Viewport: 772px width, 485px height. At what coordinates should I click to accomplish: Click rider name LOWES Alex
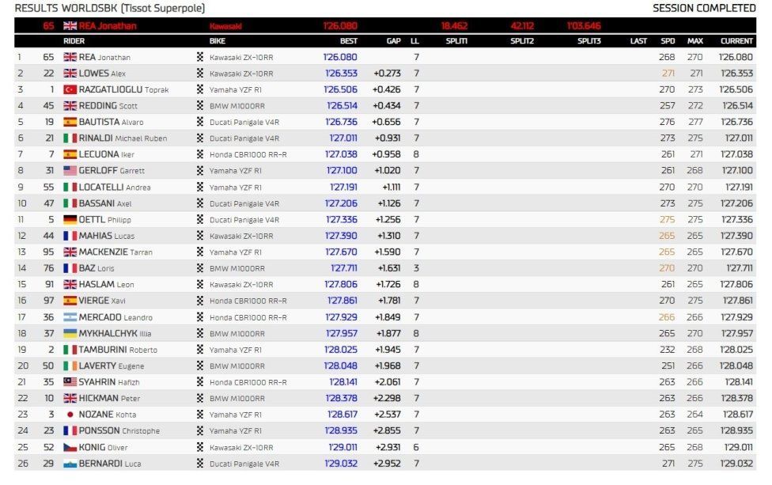click(x=102, y=74)
